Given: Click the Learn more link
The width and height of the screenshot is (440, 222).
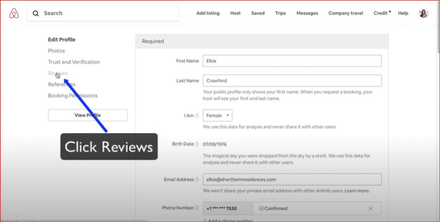Looking at the screenshot, I should [x=357, y=191].
